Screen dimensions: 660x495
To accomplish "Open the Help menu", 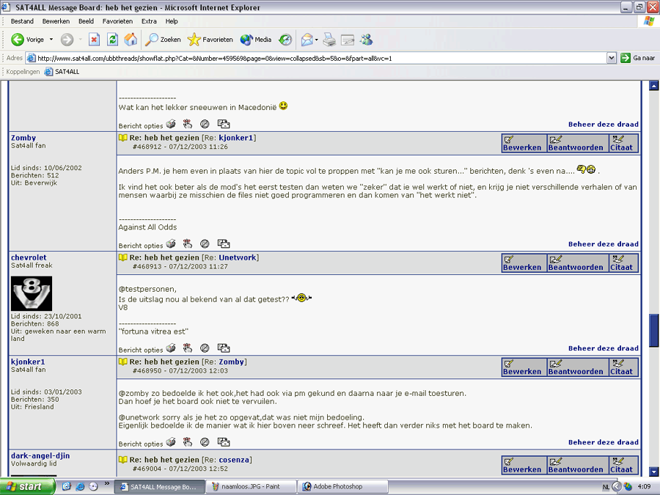I will pos(172,21).
